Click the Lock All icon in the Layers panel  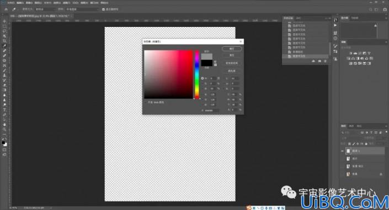366,143
